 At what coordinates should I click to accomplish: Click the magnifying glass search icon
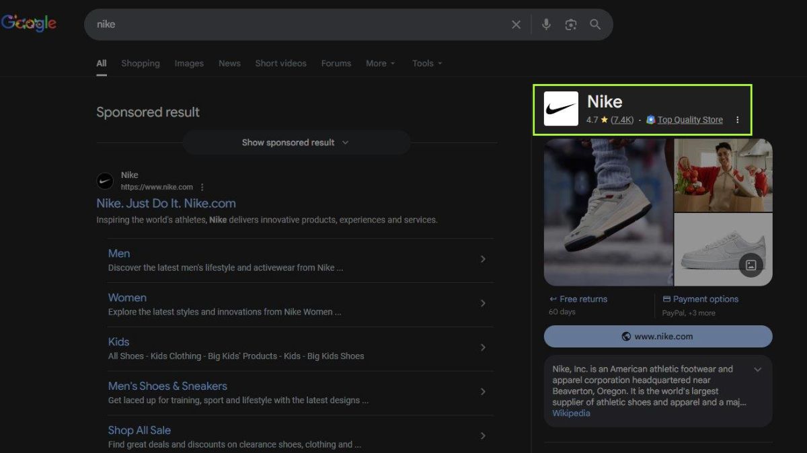point(595,24)
